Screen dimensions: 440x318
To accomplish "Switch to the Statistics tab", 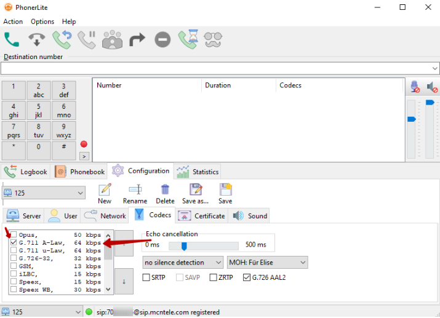I will (198, 172).
